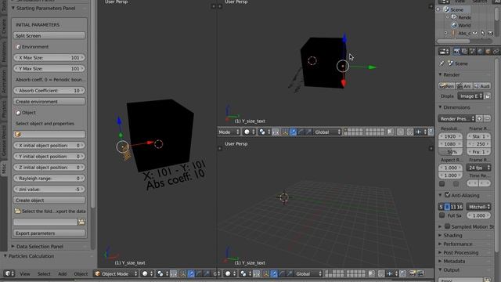The image size is (501, 282).
Task: Toggle the 3D manipulator widget in the bottom-left header
Action: [x=182, y=273]
